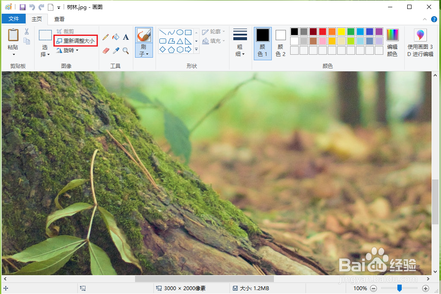Image resolution: width=441 pixels, height=294 pixels.
Task: Click the rectangular selection tool icon
Action: [x=45, y=35]
